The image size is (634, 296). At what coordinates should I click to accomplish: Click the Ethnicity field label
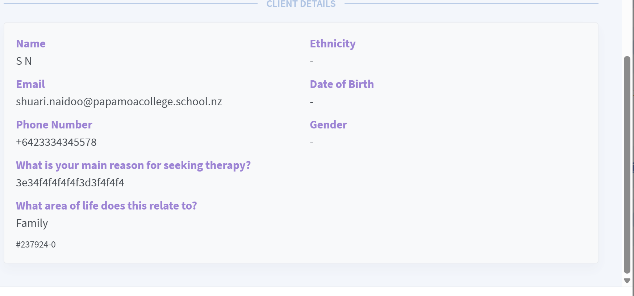[x=333, y=44]
